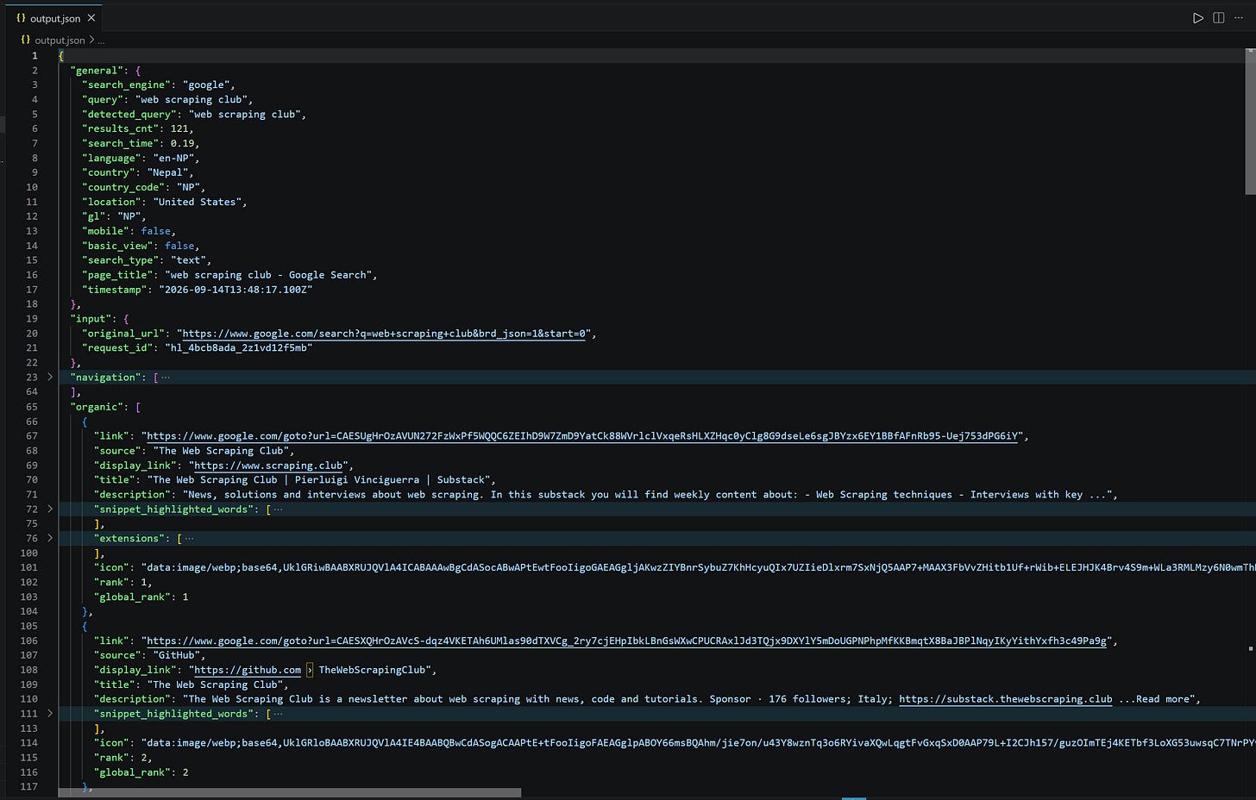The image size is (1256, 800).
Task: Open the https://github.com display link
Action: pos(248,670)
